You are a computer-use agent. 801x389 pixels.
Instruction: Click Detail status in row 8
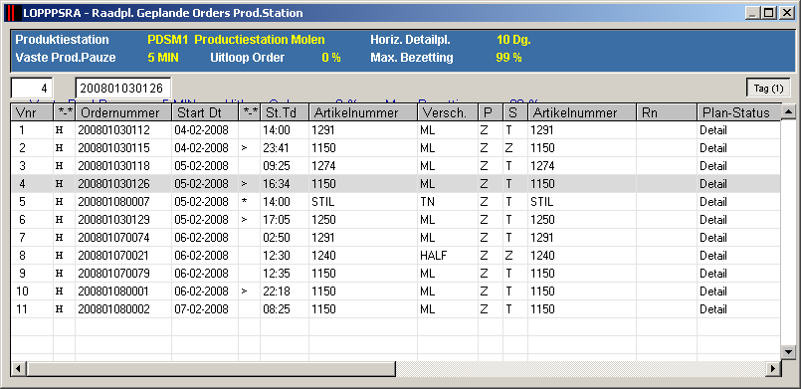(x=713, y=256)
